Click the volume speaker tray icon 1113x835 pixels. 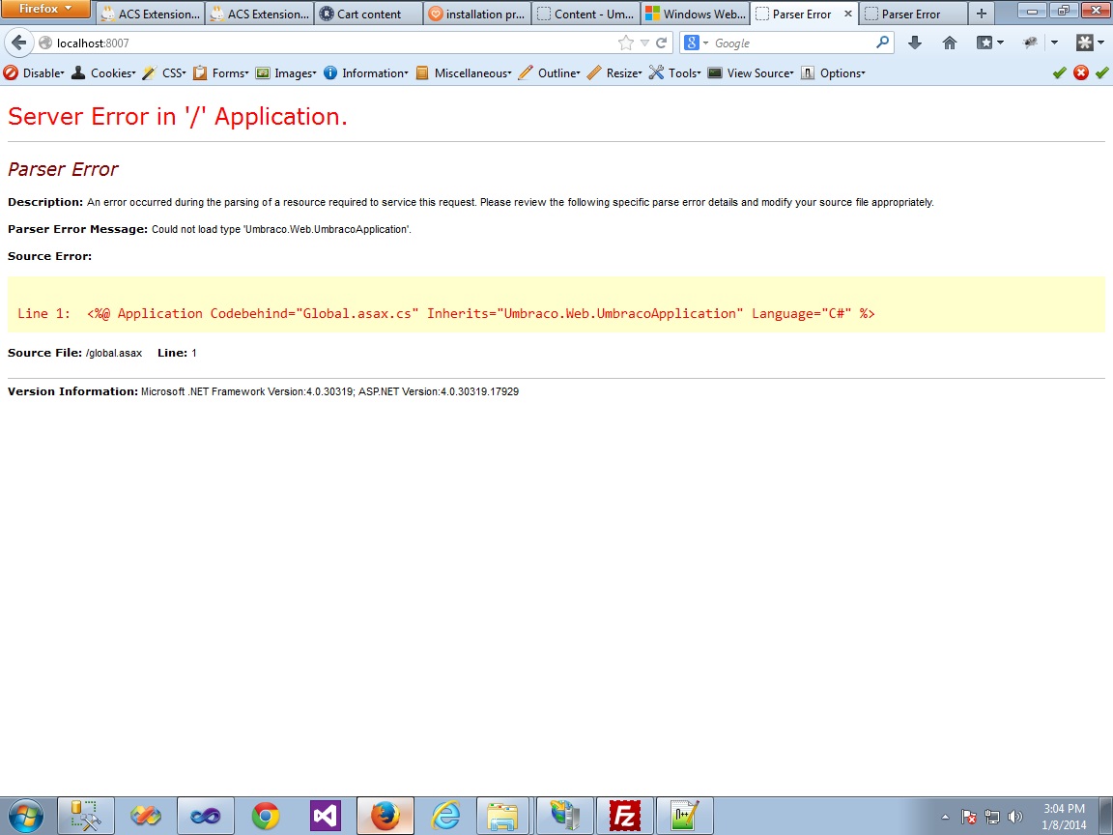1015,818
